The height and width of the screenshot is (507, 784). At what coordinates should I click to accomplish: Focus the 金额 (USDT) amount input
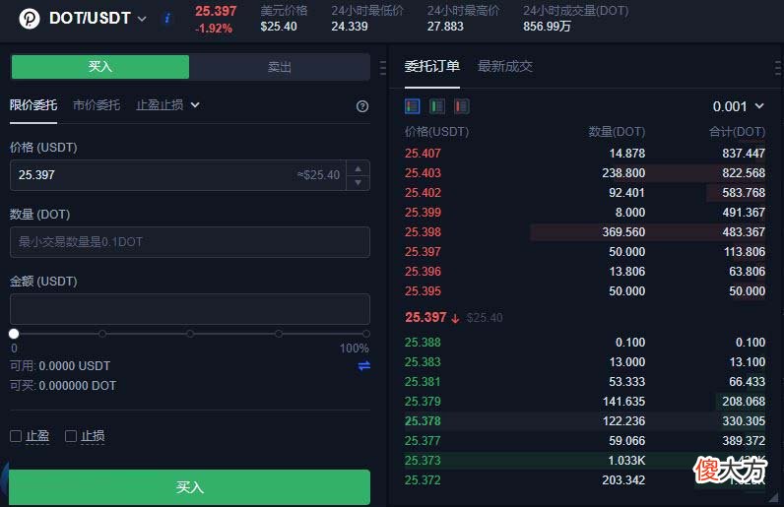tap(190, 309)
